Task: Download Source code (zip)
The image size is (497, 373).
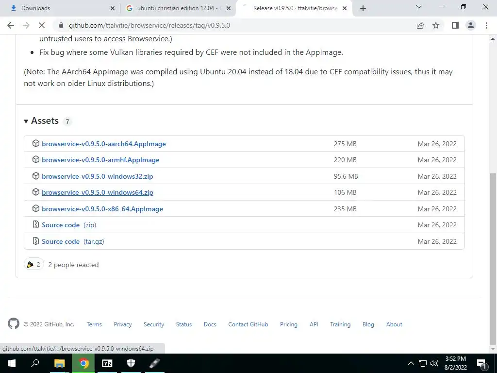Action: [69, 225]
